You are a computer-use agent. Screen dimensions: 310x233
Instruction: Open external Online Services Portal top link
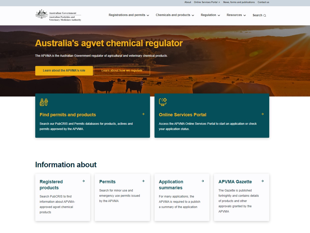[x=207, y=2]
